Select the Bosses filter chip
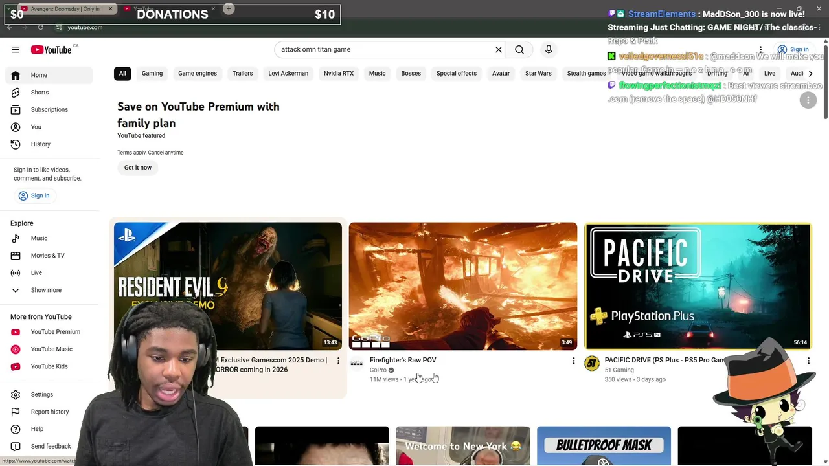The height and width of the screenshot is (466, 829). 411,74
